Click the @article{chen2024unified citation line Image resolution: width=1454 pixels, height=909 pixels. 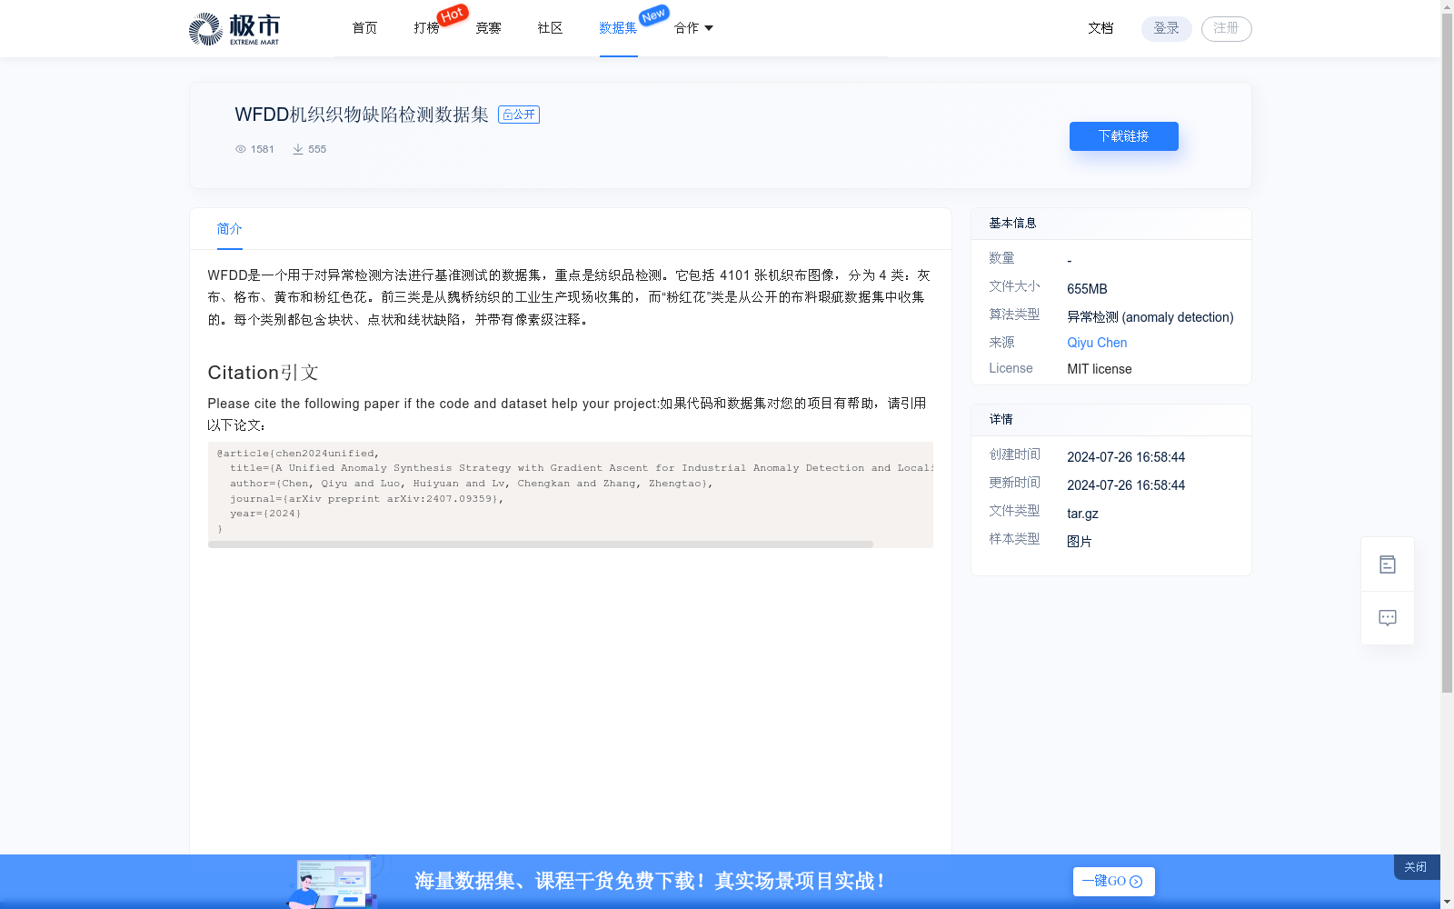coord(298,454)
